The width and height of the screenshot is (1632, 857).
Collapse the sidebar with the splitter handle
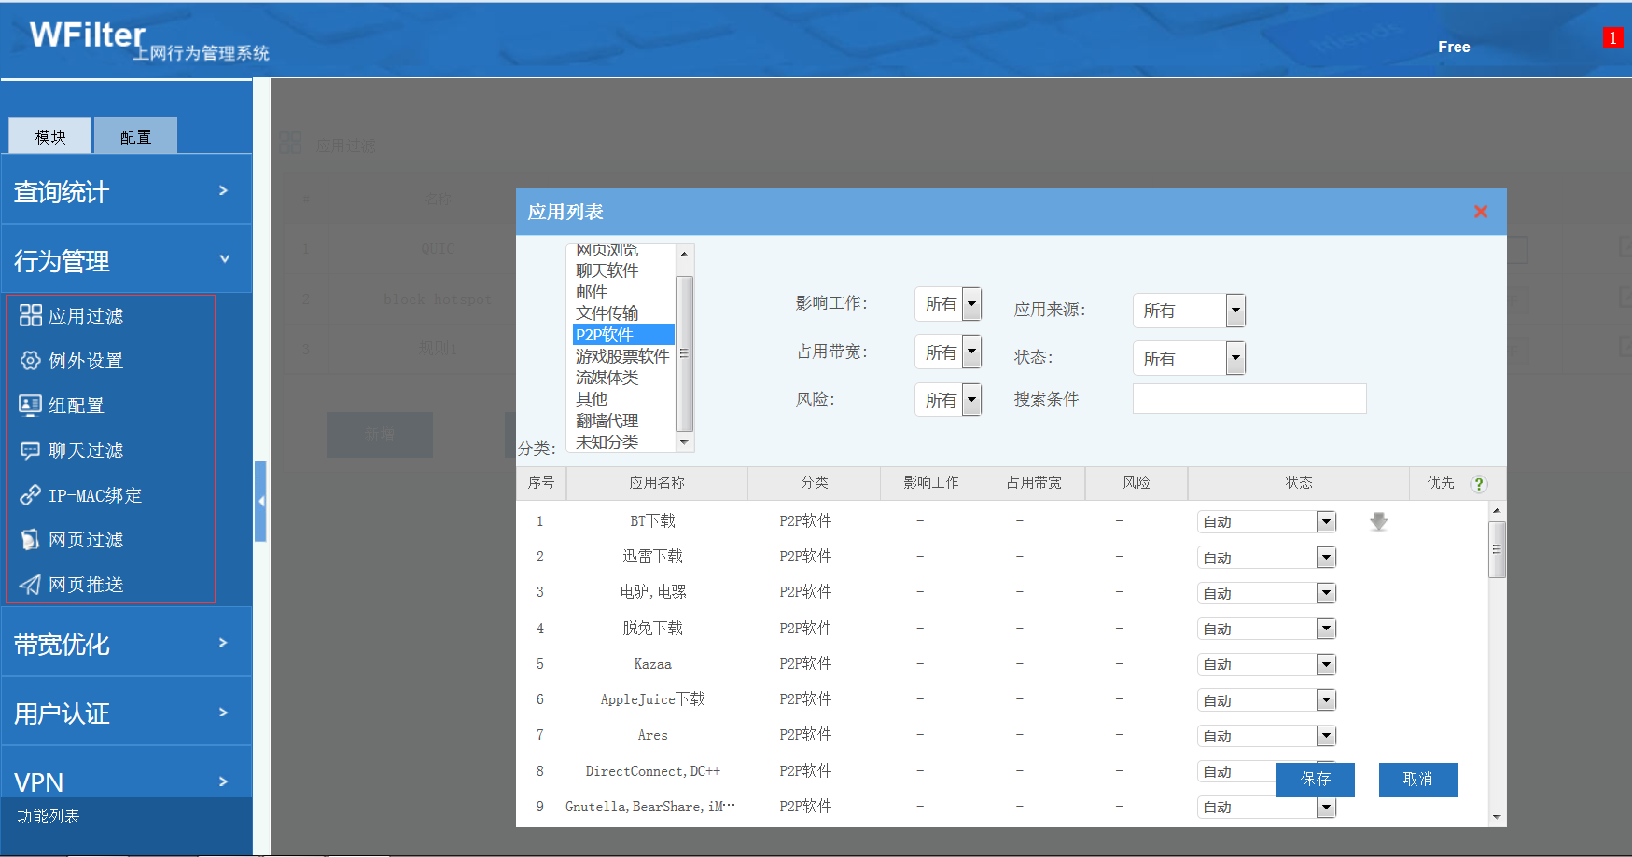pos(261,501)
